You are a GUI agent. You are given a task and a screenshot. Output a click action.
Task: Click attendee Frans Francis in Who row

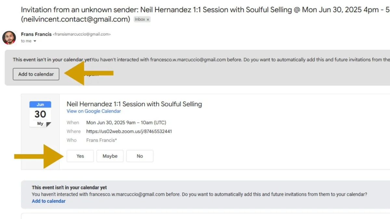[x=101, y=140]
